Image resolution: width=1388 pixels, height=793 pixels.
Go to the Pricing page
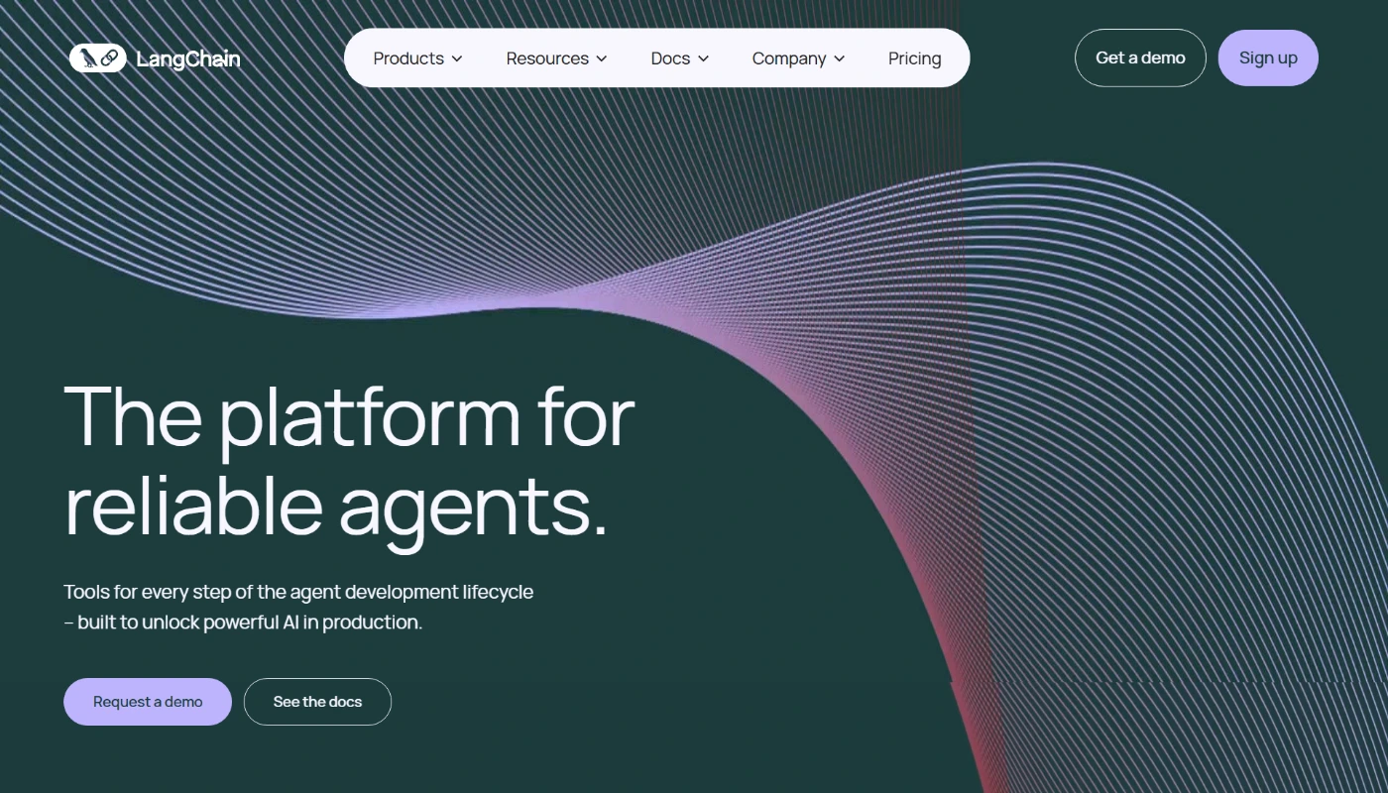point(914,58)
